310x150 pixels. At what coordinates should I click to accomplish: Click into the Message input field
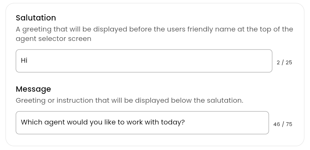click(142, 123)
